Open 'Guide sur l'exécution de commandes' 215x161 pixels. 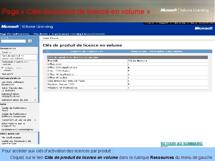16,142
